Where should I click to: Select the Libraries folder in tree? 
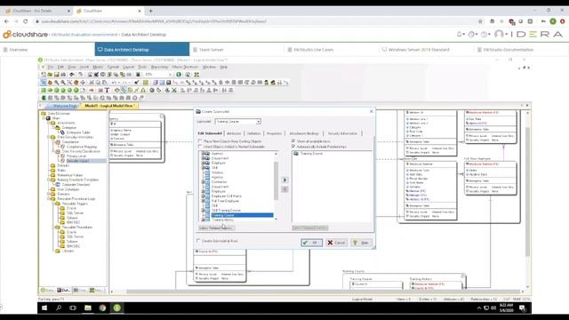[68, 251]
